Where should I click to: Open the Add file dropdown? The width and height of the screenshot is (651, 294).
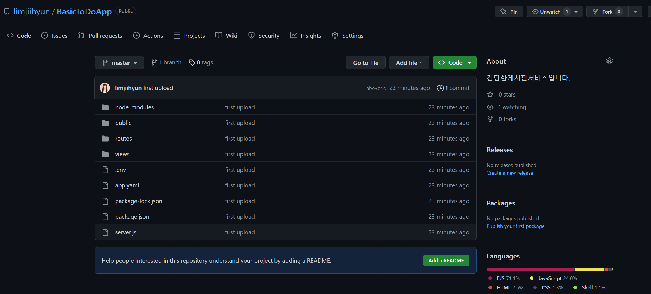(409, 62)
